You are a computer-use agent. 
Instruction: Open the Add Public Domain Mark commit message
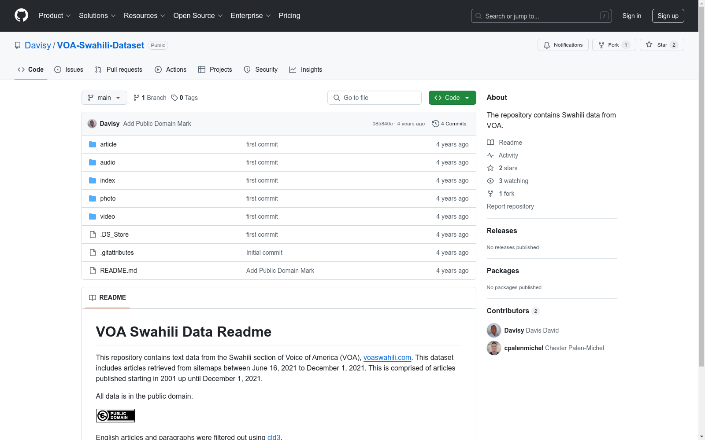point(157,124)
